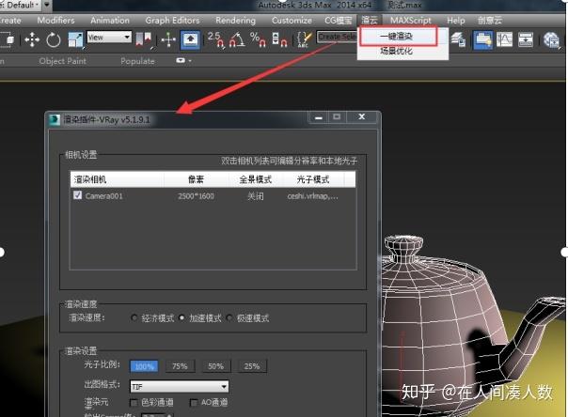Click the 像素 column header
Viewport: 568px width, 417px height.
(196, 179)
